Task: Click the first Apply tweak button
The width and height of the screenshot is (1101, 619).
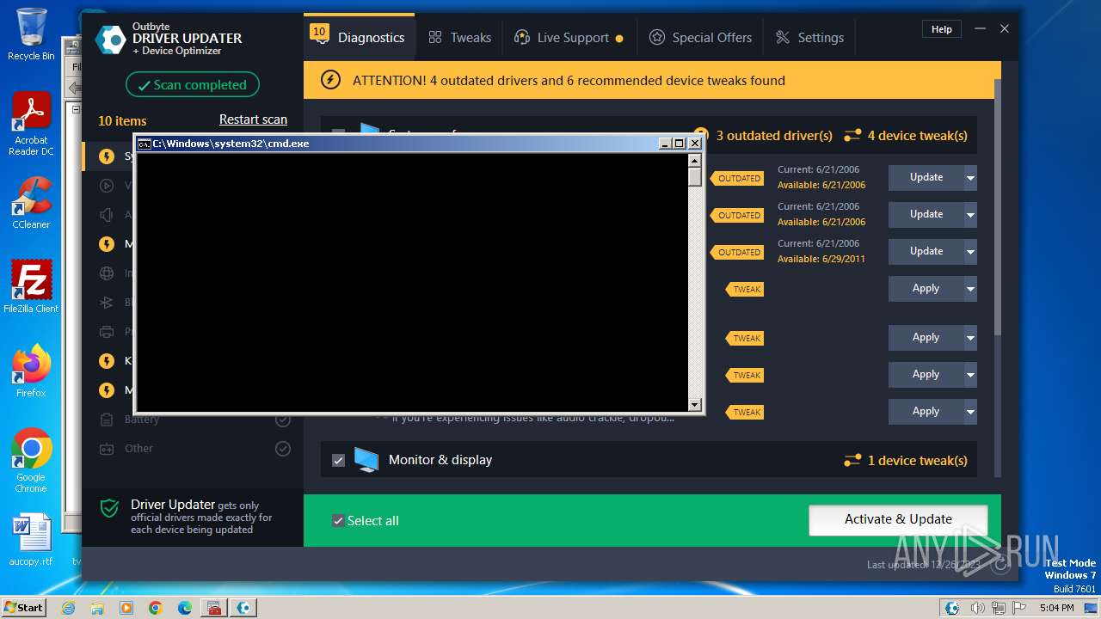Action: (926, 289)
